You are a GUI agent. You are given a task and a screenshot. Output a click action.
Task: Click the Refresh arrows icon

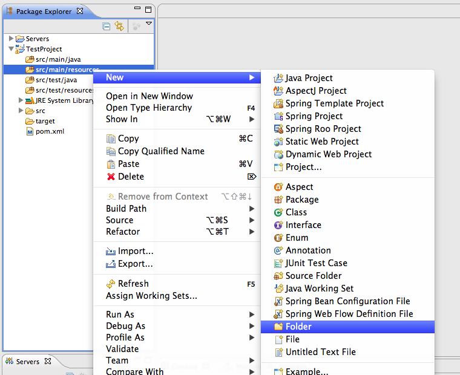(x=111, y=284)
